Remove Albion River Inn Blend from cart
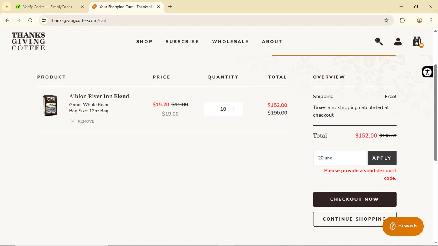The image size is (438, 246). (83, 121)
